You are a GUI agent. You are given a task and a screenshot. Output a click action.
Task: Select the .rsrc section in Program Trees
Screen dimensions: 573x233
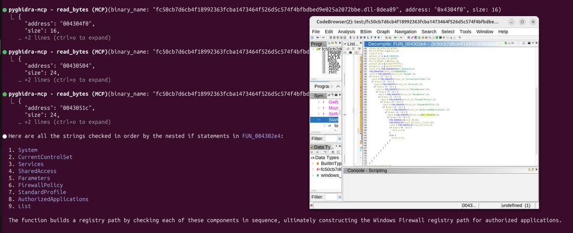coord(333,72)
